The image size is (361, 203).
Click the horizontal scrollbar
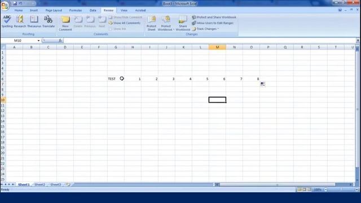point(277,184)
